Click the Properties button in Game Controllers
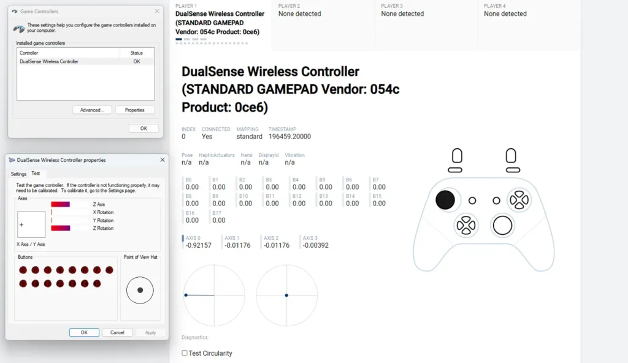The height and width of the screenshot is (363, 628). (134, 110)
